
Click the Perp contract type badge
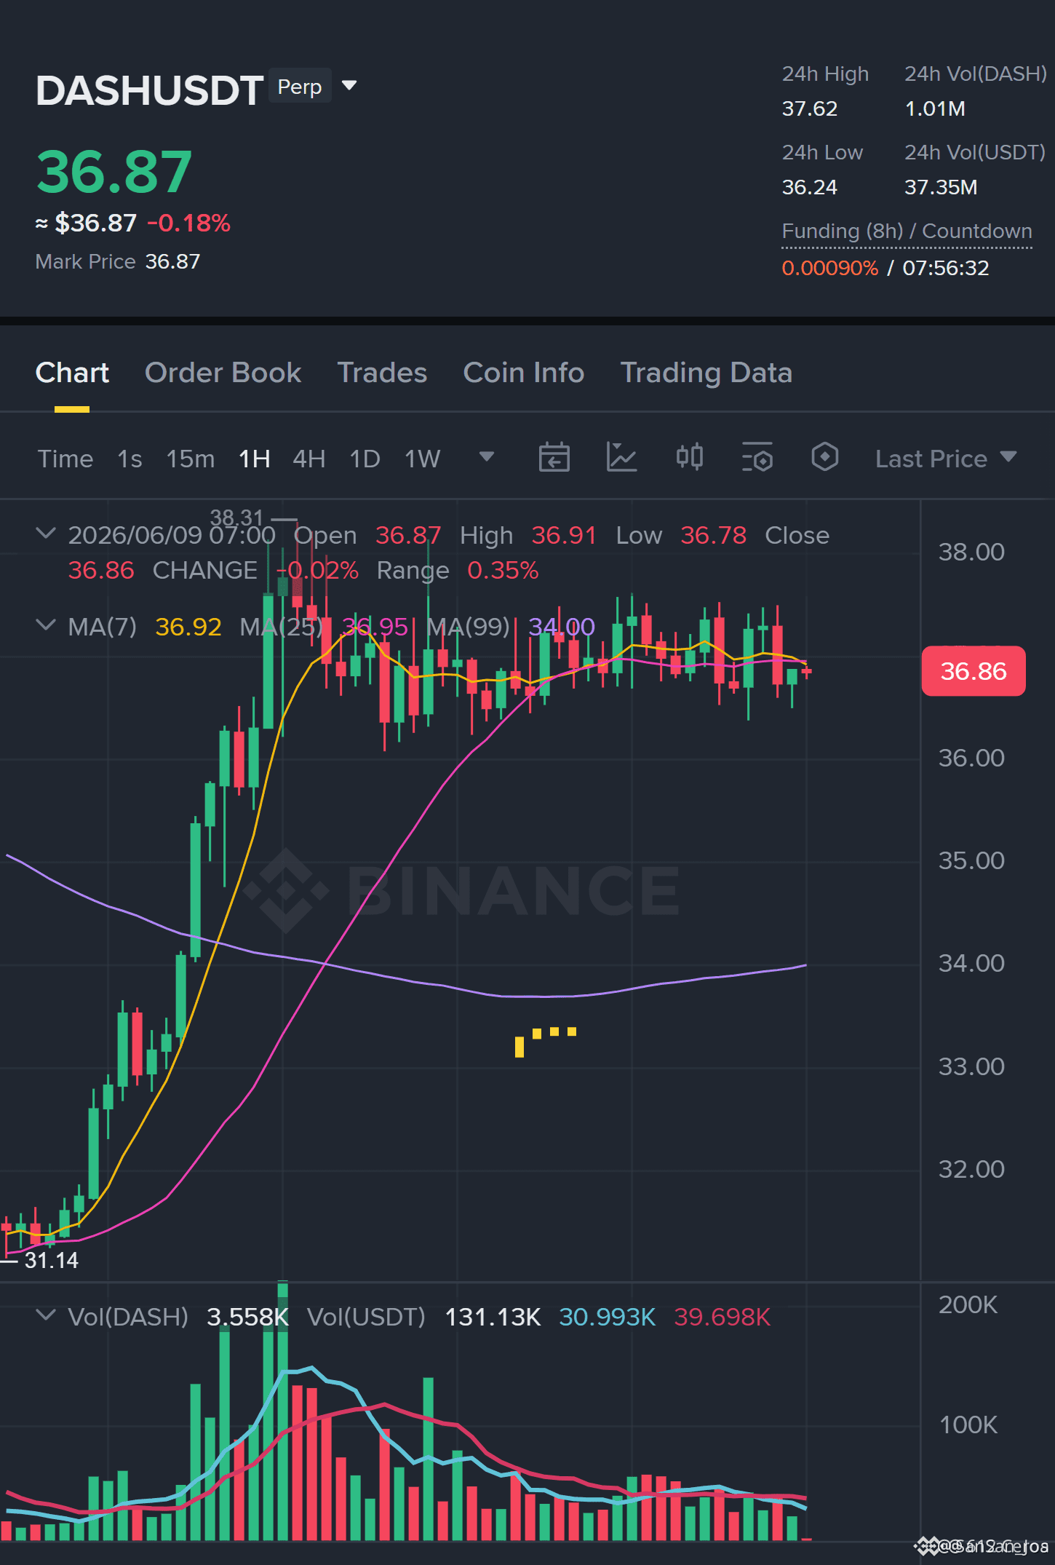click(300, 86)
